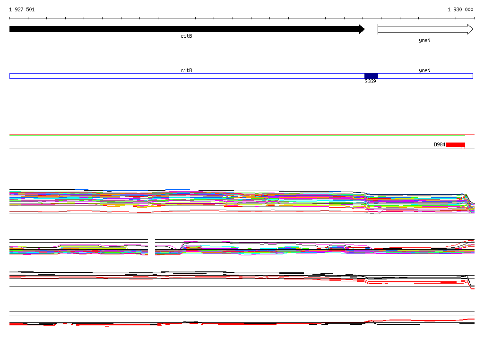
Task: Click the white yneN gene arrow
Action: click(425, 29)
